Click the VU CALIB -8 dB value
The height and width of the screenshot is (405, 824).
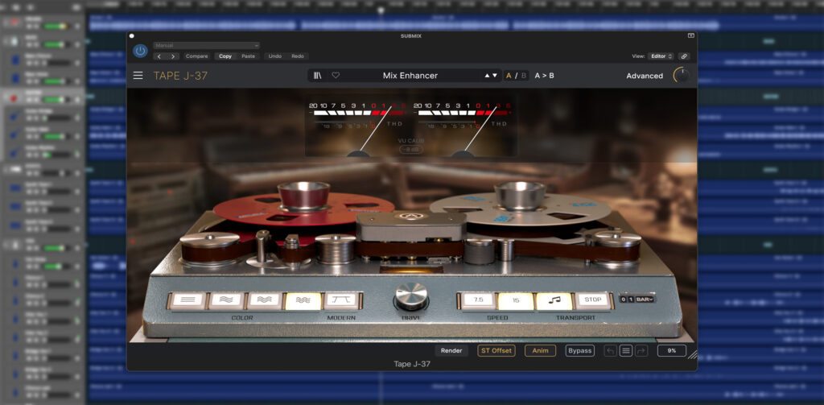pos(411,150)
